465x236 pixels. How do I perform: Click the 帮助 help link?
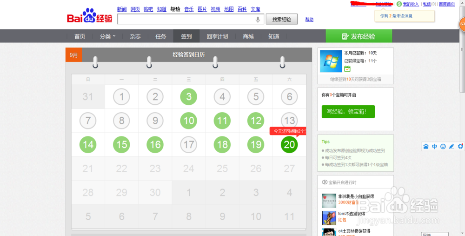(309, 19)
